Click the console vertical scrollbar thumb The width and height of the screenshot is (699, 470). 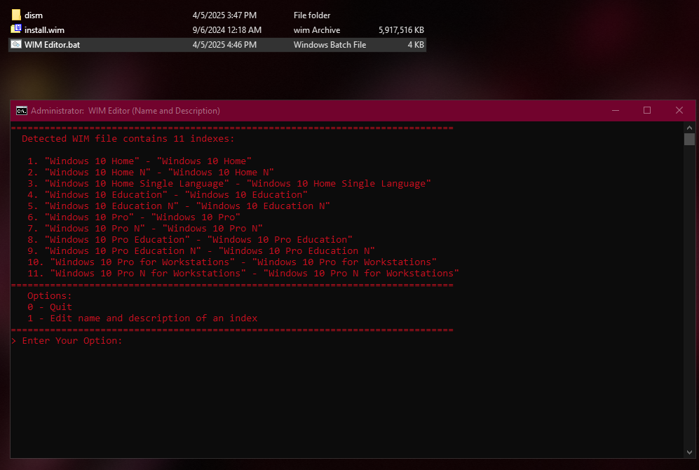point(689,139)
